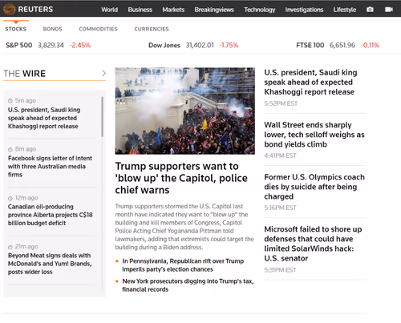Viewport: 401px width, 323px height.
Task: Click the lead story summary paragraph
Action: click(x=184, y=227)
